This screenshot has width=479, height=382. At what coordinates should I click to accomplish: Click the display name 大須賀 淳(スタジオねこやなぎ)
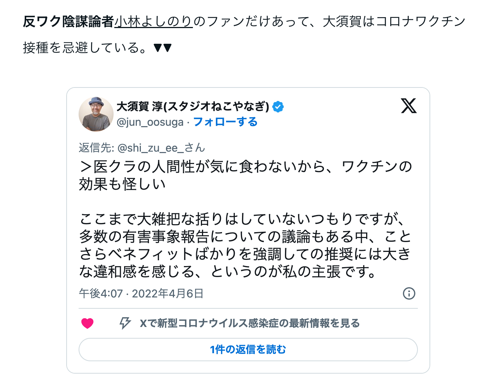pos(193,106)
